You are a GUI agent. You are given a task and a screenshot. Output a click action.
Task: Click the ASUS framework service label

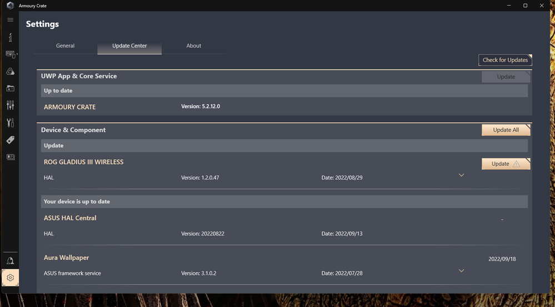(72, 273)
